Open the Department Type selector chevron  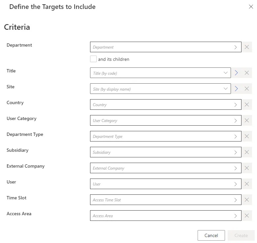(236, 136)
